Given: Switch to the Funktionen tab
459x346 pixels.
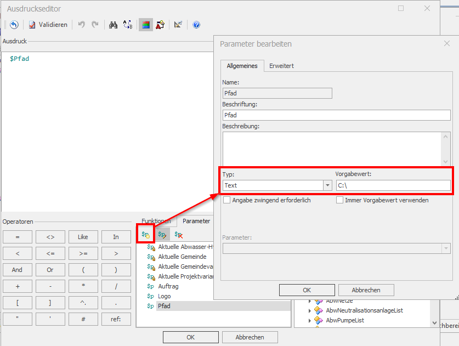Looking at the screenshot, I should pyautogui.click(x=156, y=221).
